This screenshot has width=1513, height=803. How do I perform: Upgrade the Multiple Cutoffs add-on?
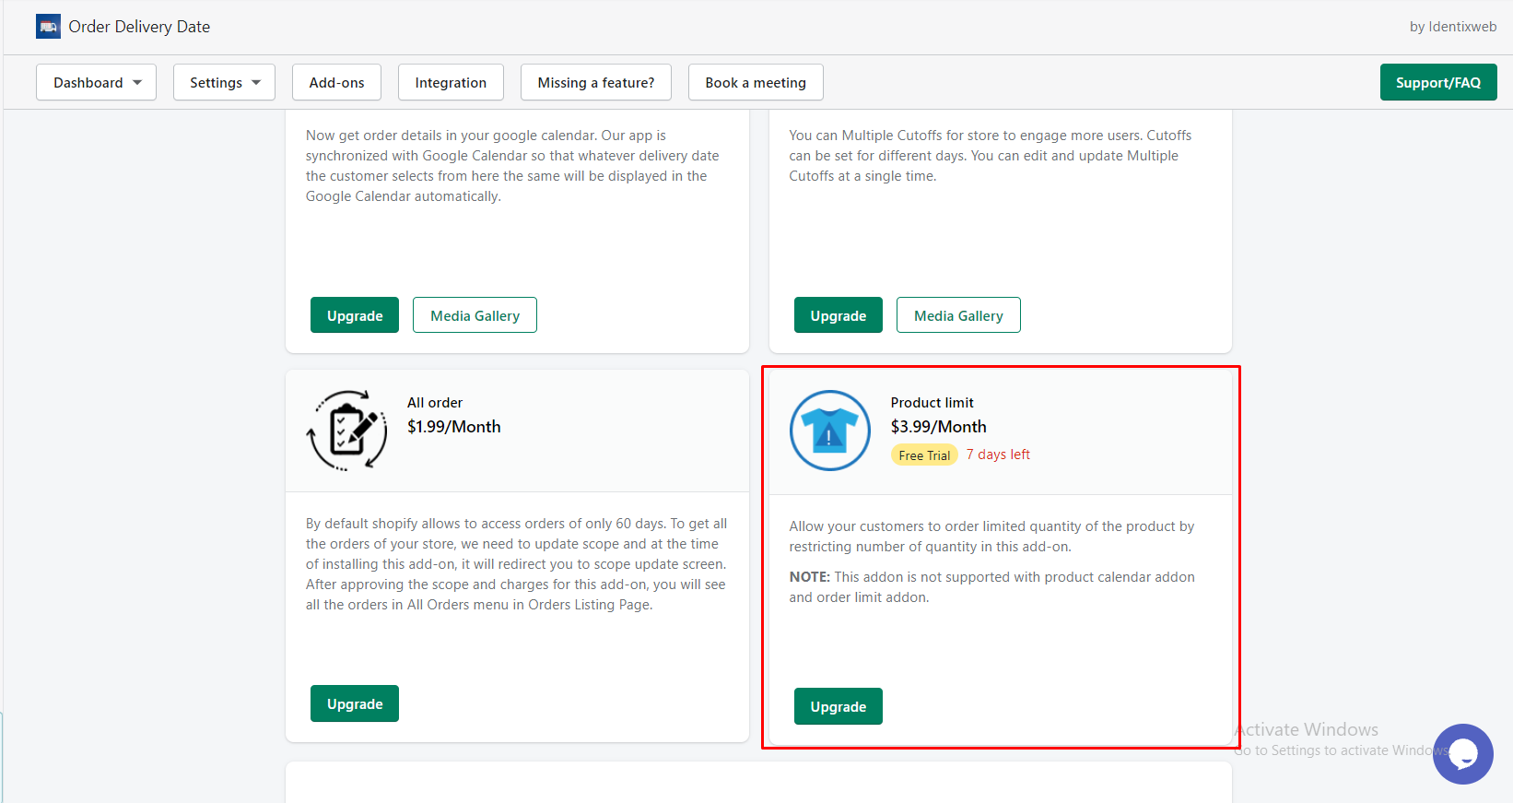tap(839, 315)
